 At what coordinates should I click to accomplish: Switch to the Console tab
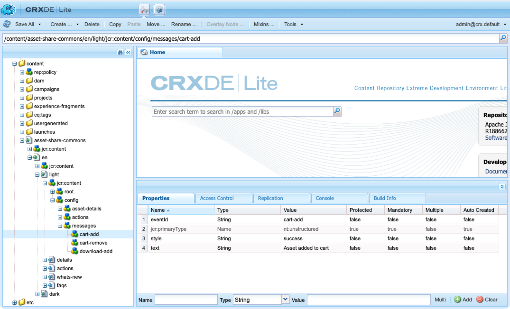339,198
